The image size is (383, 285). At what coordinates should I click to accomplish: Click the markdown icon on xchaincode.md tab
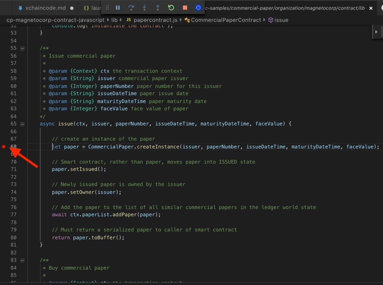pos(20,8)
